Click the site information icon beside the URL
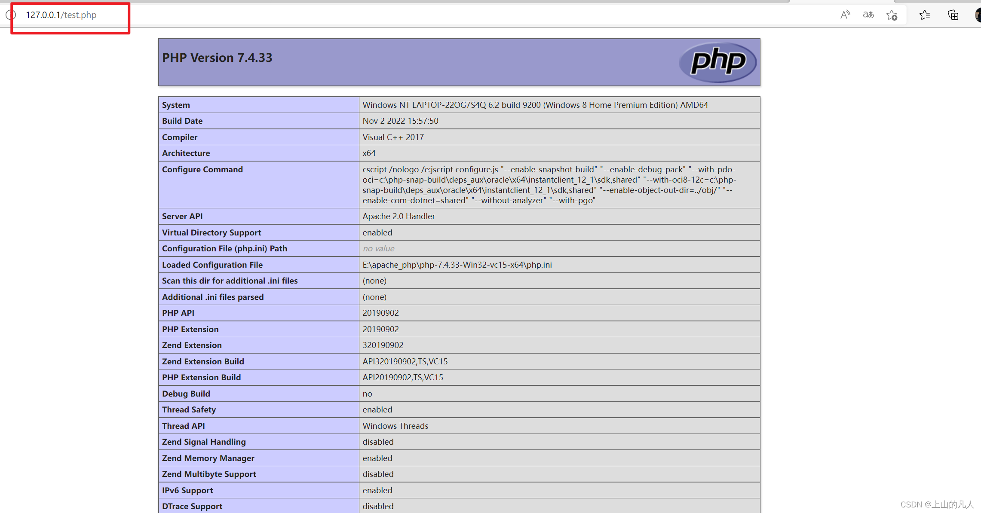The height and width of the screenshot is (513, 981). (11, 15)
